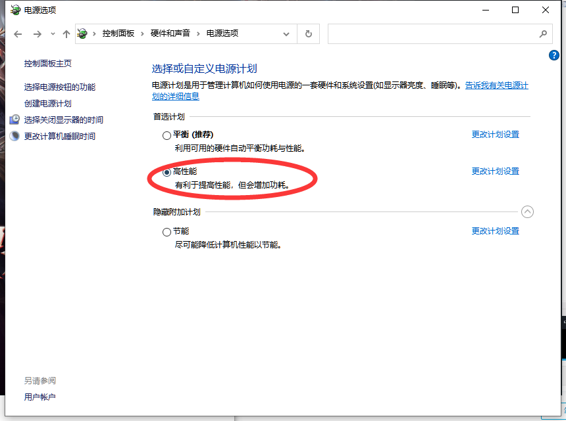This screenshot has height=421, width=566.
Task: Open 用户帐户 link at bottom left
Action: [x=39, y=397]
